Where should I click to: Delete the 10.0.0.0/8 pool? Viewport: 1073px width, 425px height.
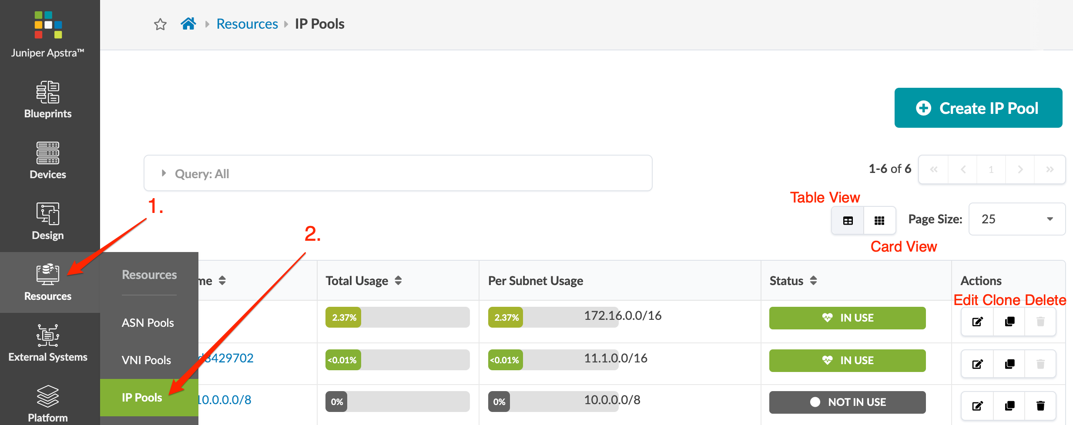click(x=1040, y=406)
